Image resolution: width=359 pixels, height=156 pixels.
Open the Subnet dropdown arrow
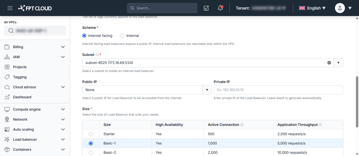338,63
